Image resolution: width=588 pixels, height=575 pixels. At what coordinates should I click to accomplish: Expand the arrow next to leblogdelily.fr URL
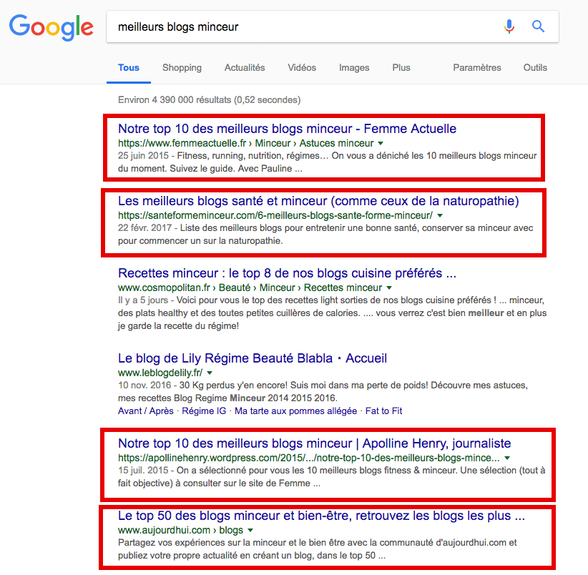(210, 373)
